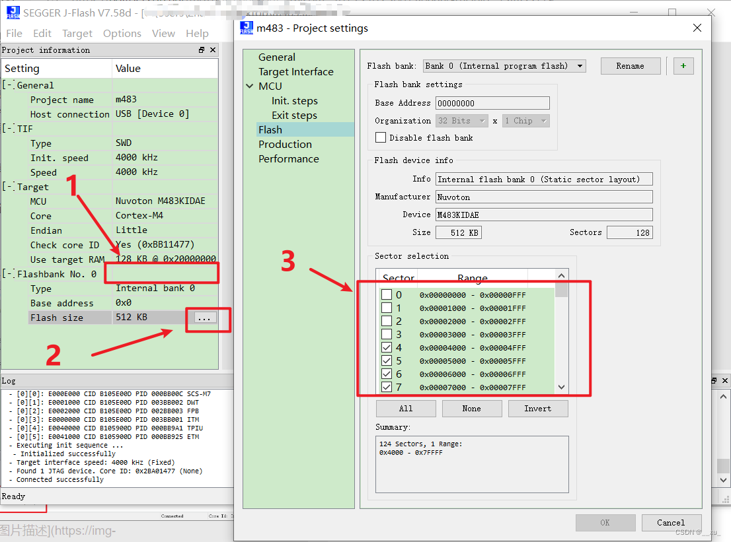Select Target Interface settings page

tap(296, 72)
